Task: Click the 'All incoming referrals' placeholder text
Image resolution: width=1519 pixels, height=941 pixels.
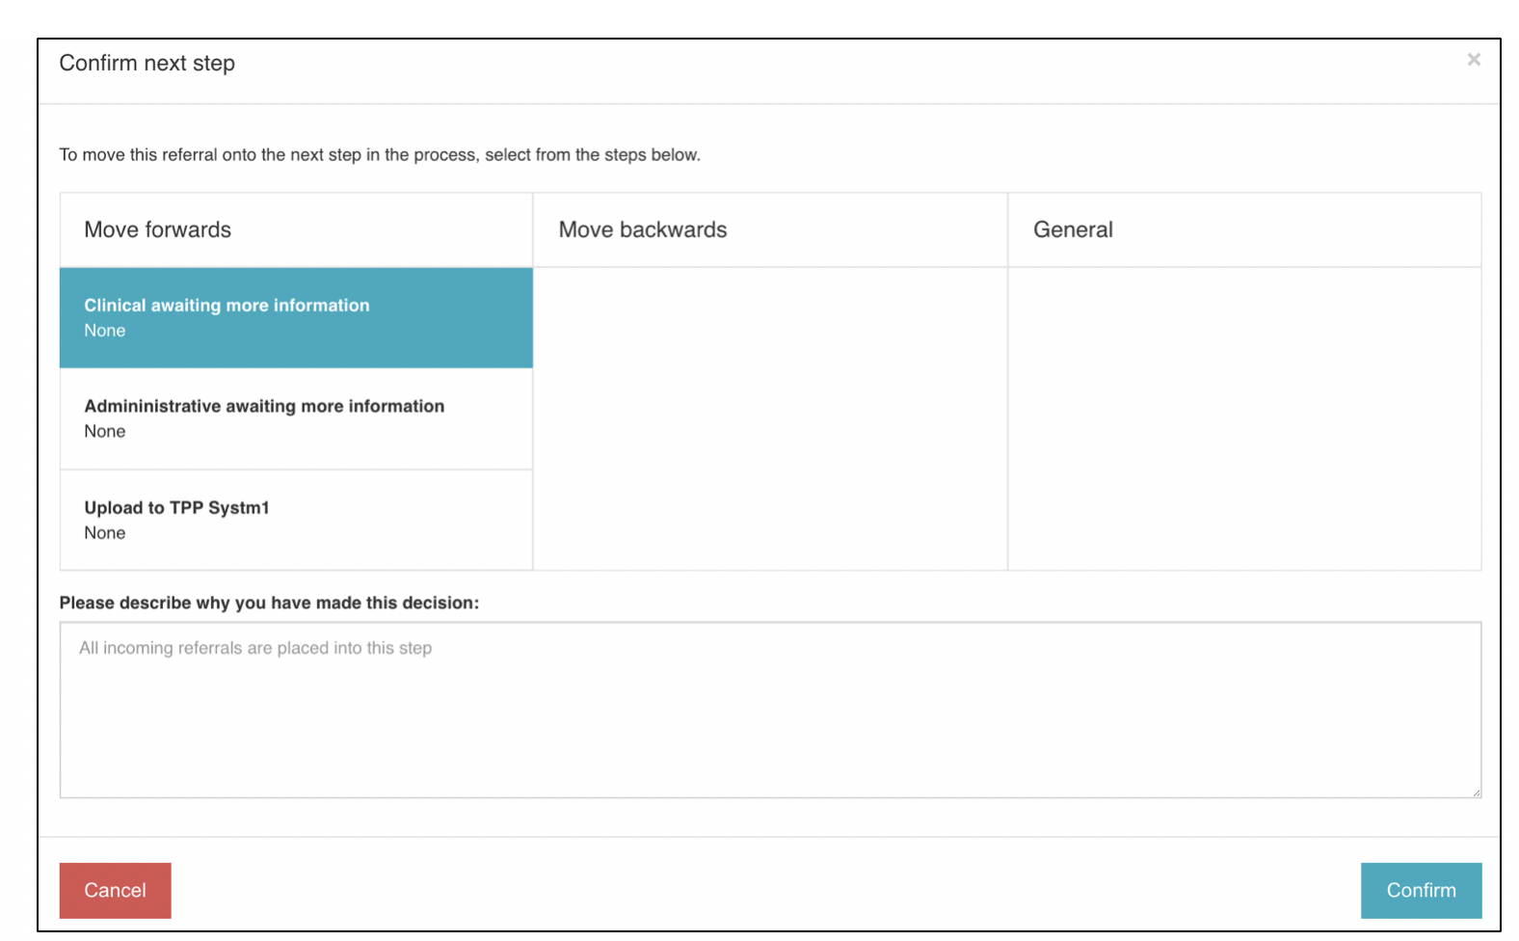Action: [x=255, y=648]
